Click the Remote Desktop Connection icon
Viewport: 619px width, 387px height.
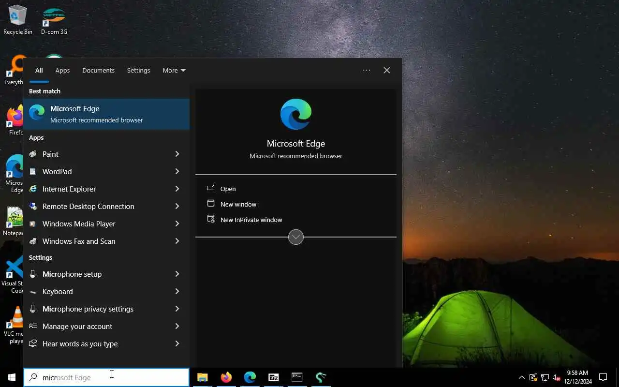33,206
